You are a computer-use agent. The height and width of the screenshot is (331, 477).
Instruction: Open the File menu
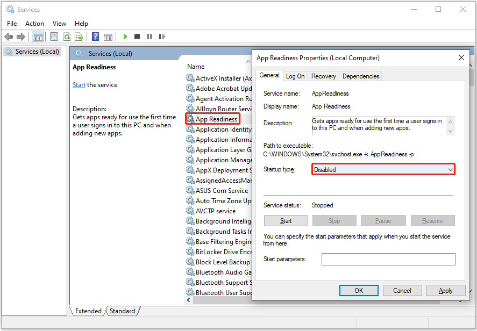pos(12,24)
